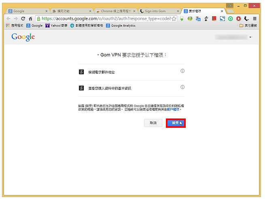Viewport: 265px width, 199px height.
Task: Open the apps grid shortcut in bookmarks bar
Action: click(15, 25)
